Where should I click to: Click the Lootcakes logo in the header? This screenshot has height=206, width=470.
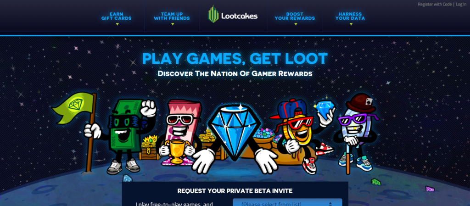coord(233,14)
